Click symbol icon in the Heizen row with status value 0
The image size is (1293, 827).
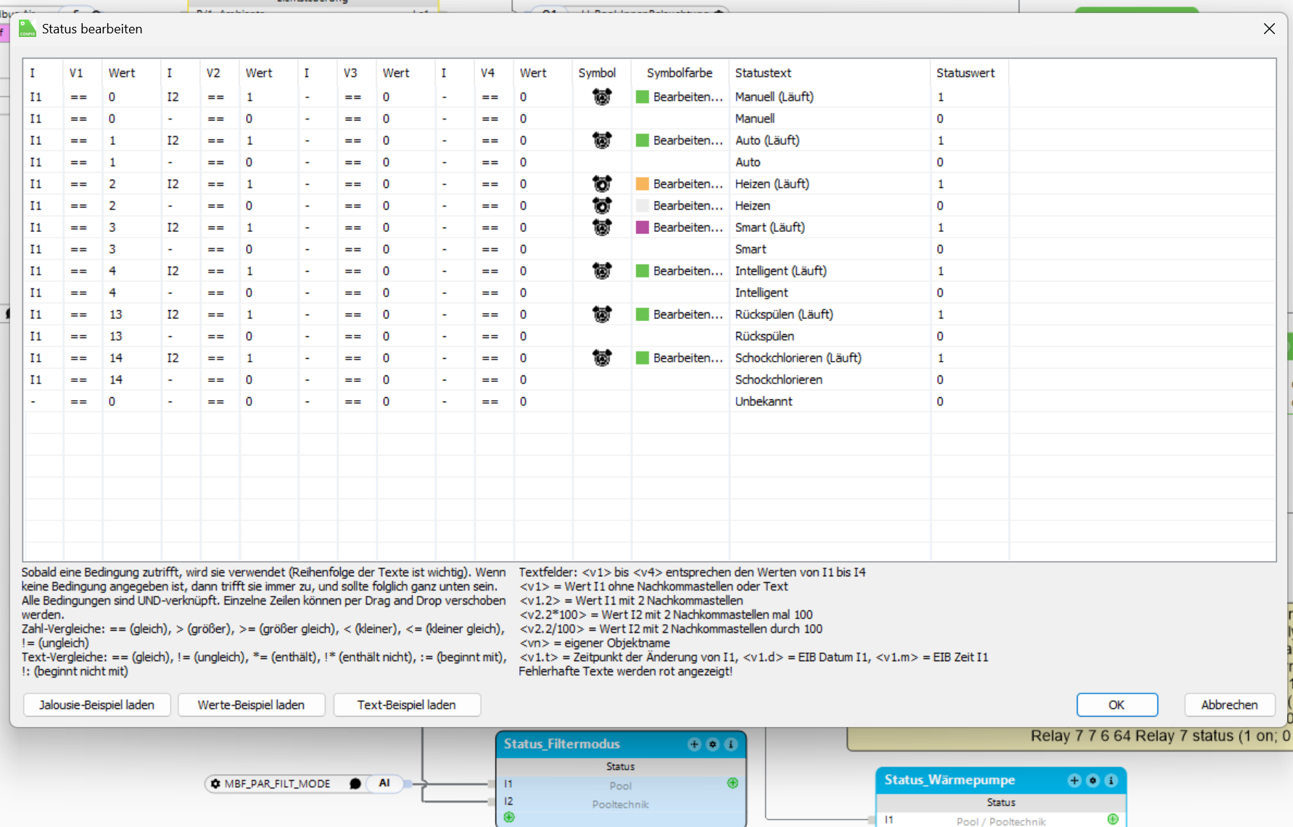[x=602, y=205]
